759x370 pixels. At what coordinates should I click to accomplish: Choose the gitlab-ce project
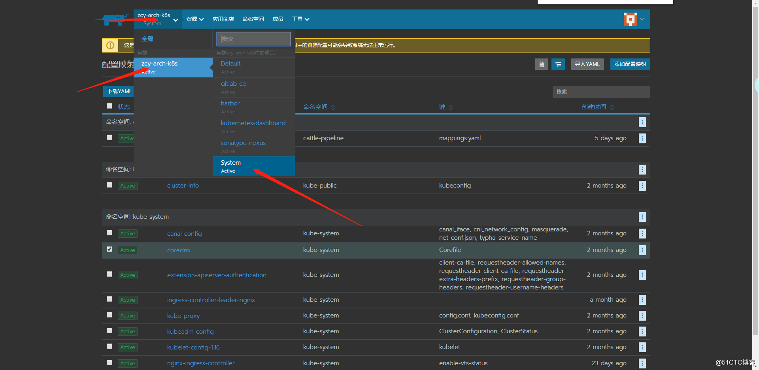coord(254,87)
